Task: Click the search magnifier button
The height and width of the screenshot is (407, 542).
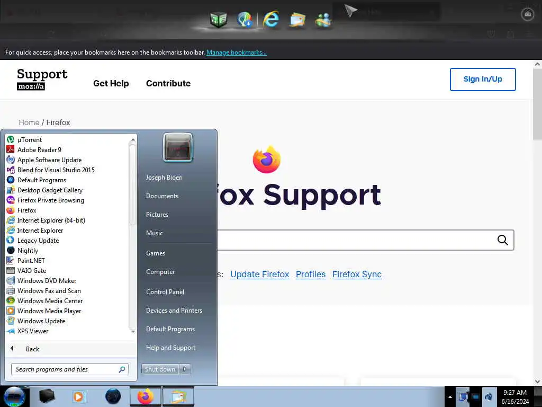Action: click(503, 240)
